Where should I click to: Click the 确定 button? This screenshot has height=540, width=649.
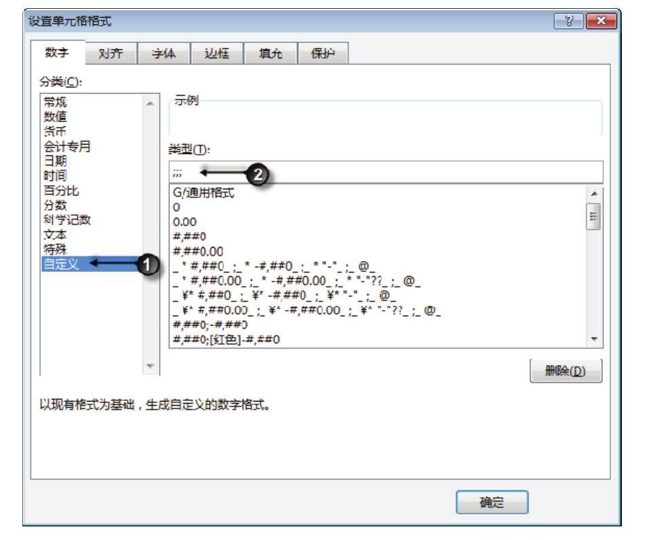492,503
